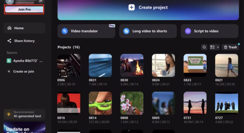Click the project name 0831
This screenshot has width=244, height=133.
(92, 80)
